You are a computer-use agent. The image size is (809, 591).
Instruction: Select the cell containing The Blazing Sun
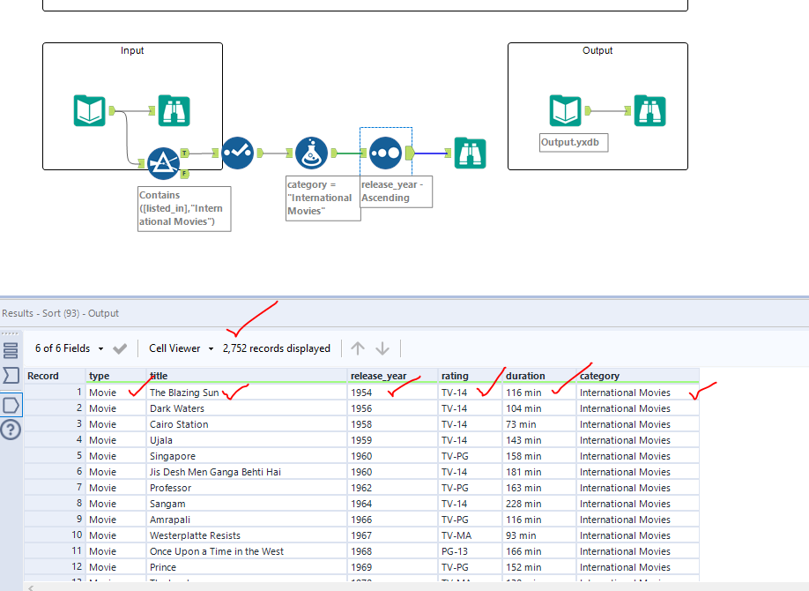[x=185, y=392]
